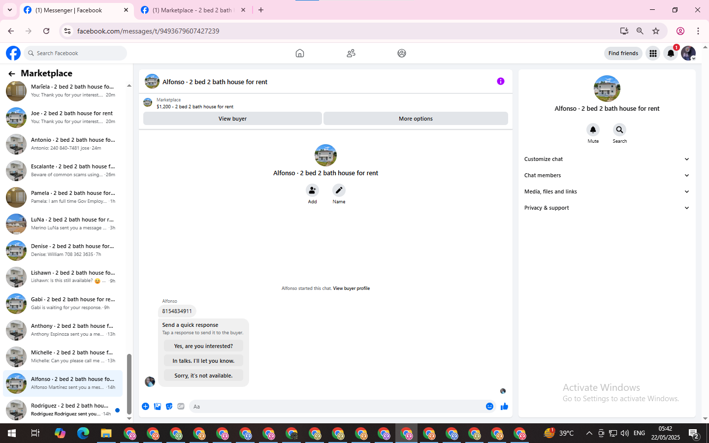Click the conversation list scrollbar thumb
The width and height of the screenshot is (709, 443).
(x=129, y=384)
